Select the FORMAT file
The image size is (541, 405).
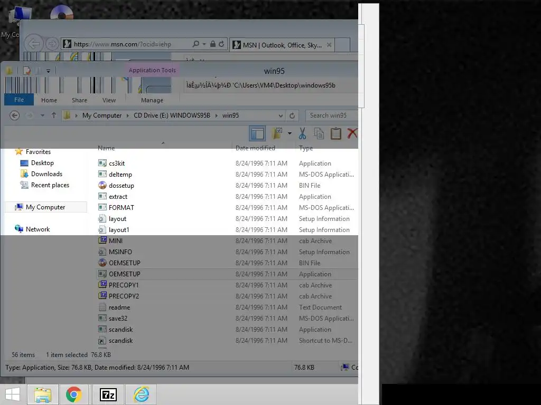click(121, 208)
